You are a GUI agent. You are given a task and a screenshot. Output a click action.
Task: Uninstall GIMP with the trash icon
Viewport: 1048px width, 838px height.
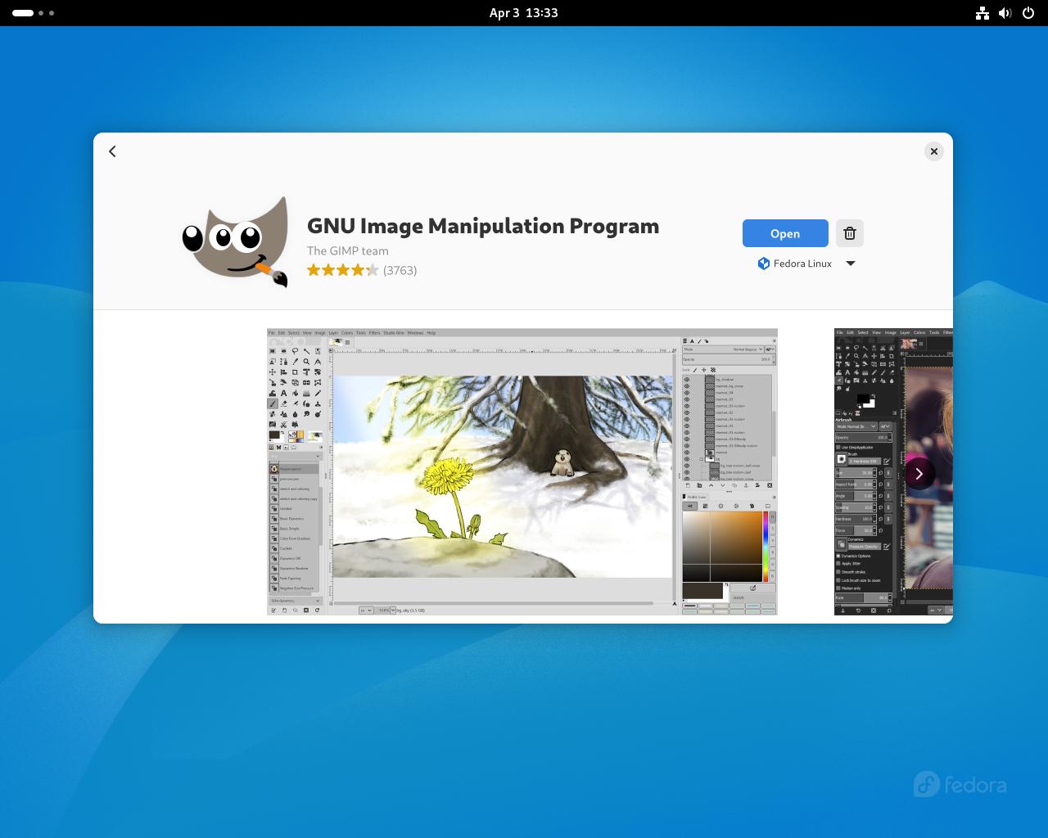850,233
